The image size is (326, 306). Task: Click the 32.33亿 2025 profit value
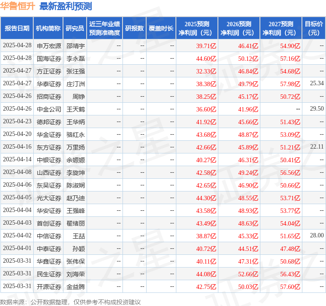pyautogui.click(x=206, y=71)
